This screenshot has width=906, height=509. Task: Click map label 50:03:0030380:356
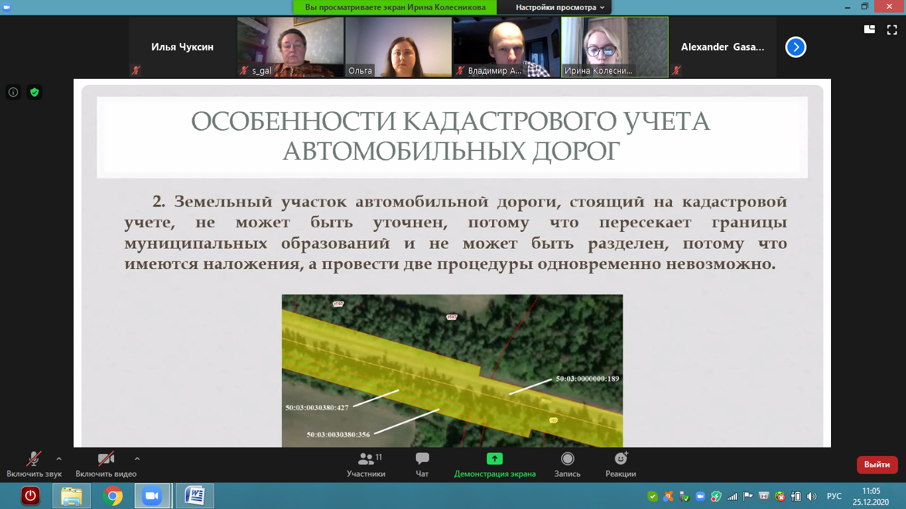(x=338, y=434)
